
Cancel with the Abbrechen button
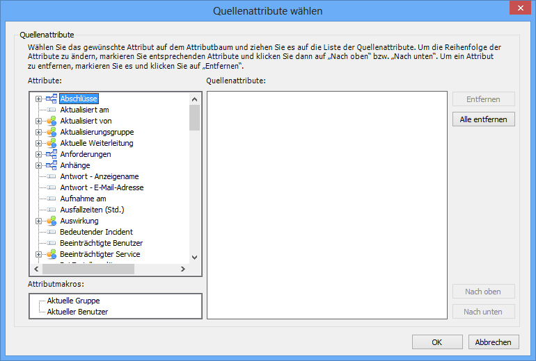click(494, 342)
